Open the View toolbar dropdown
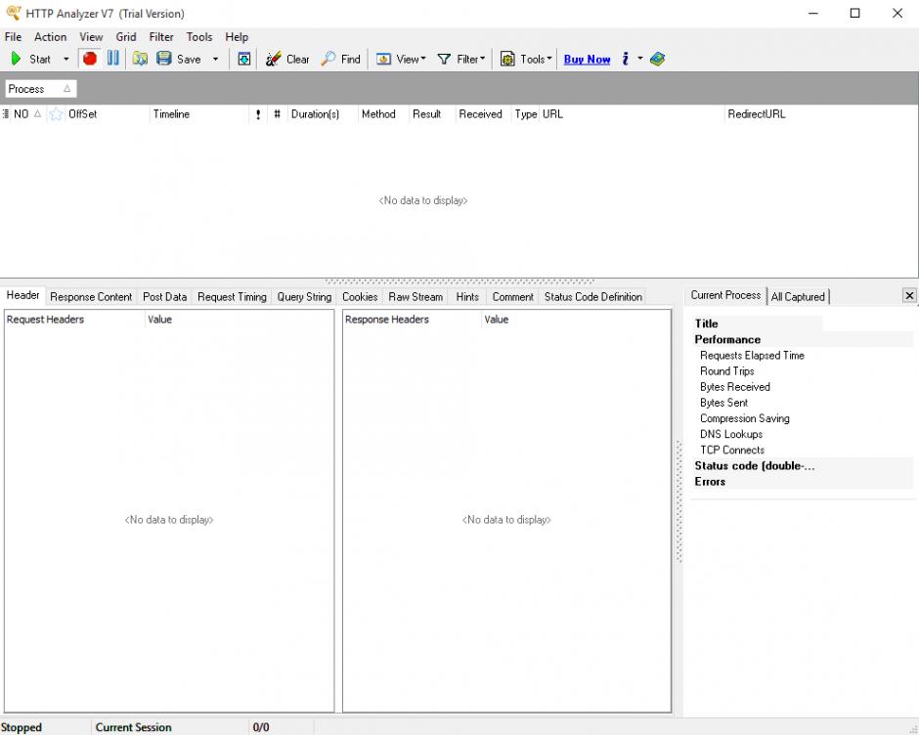 pos(401,60)
